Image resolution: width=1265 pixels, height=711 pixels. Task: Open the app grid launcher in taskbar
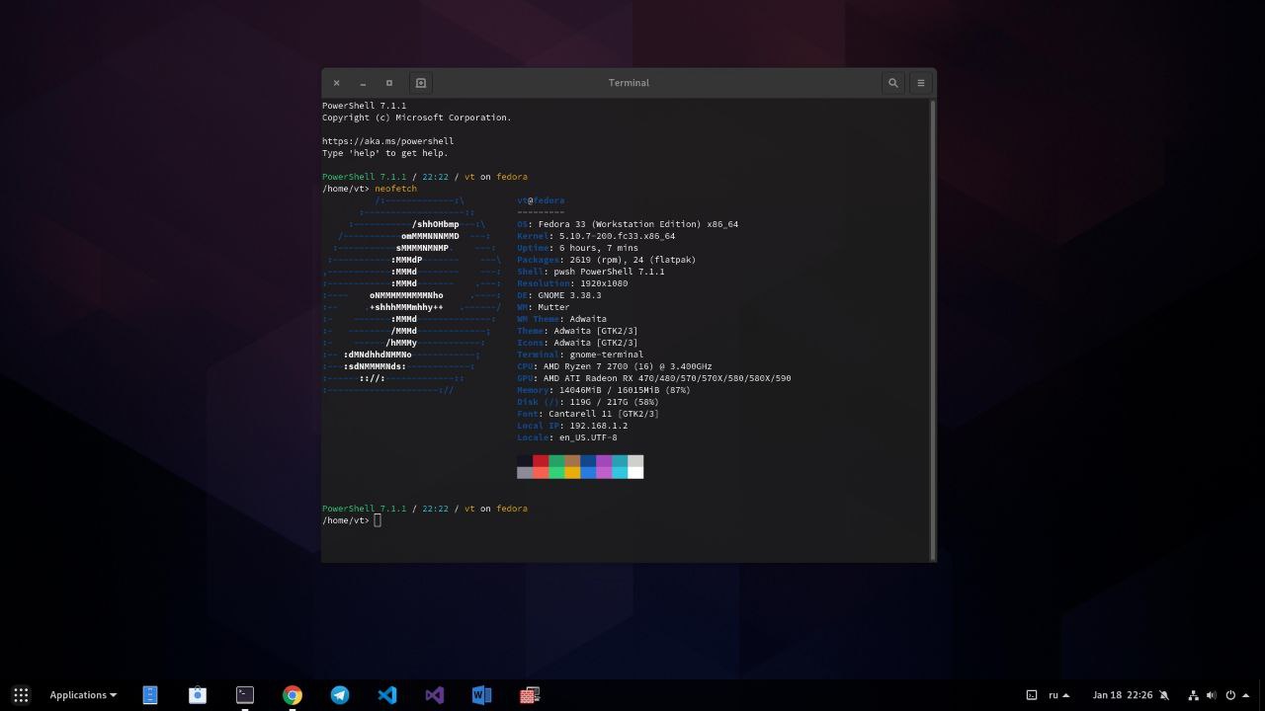click(21, 695)
